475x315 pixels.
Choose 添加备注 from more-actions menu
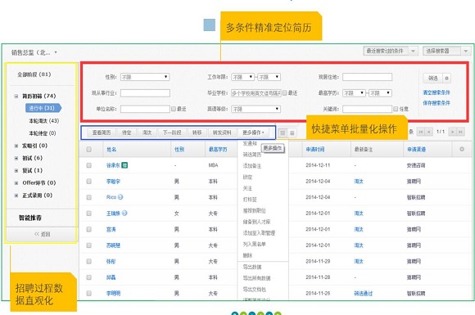tap(251, 166)
